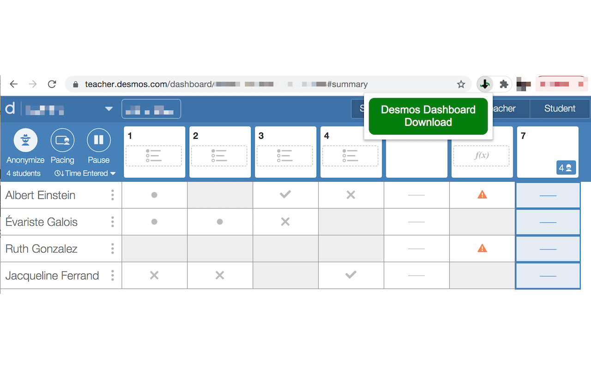Click the Desmos Dashboard Download extension icon
This screenshot has height=369, width=591.
(484, 84)
